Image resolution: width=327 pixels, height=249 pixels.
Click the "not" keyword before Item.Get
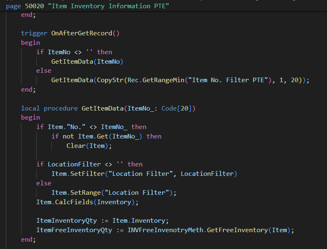coord(68,136)
